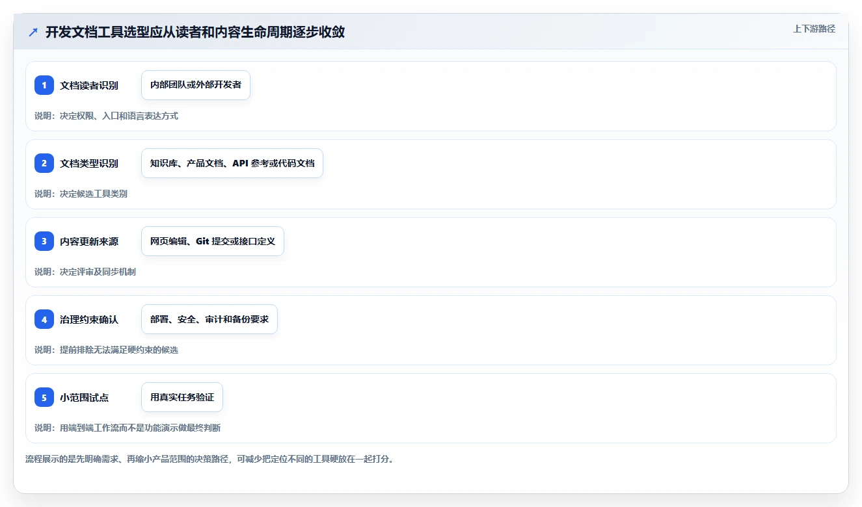This screenshot has width=862, height=507.
Task: Click step number 2 badge for 文档类型识别
Action: 44,163
